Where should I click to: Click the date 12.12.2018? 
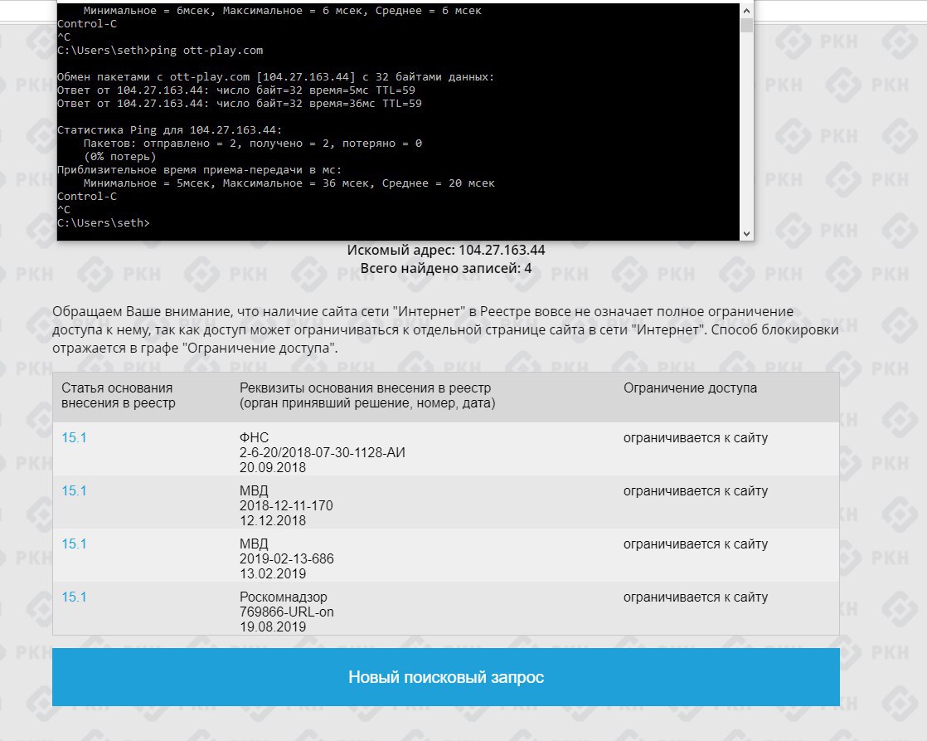pos(273,521)
